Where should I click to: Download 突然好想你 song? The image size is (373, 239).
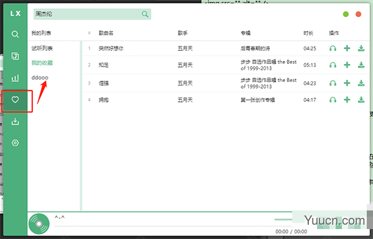point(361,48)
